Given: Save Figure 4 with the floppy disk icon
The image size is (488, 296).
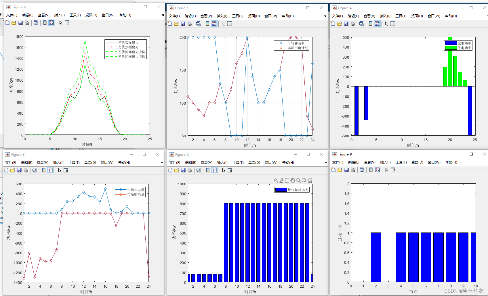Looking at the screenshot, I should [346, 24].
